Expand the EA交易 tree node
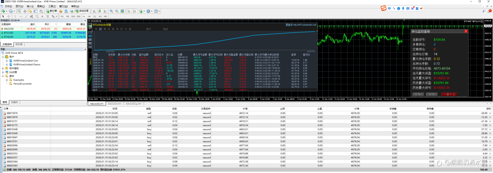 click(3, 72)
